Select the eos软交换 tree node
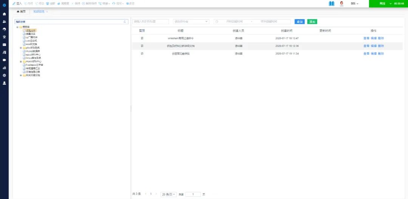 click(31, 44)
